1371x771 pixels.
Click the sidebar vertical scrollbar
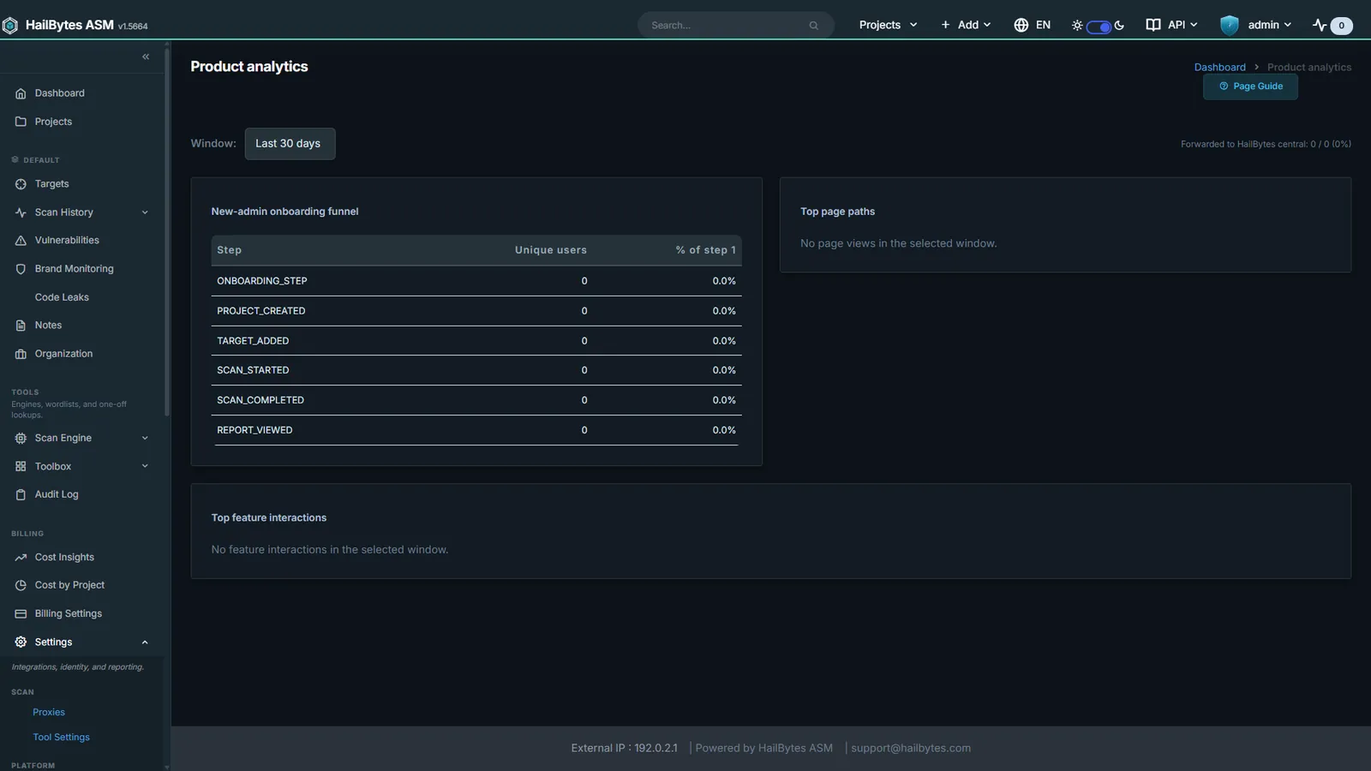pyautogui.click(x=167, y=231)
